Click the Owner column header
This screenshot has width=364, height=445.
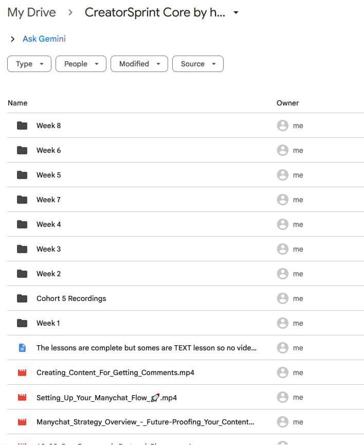tap(287, 103)
